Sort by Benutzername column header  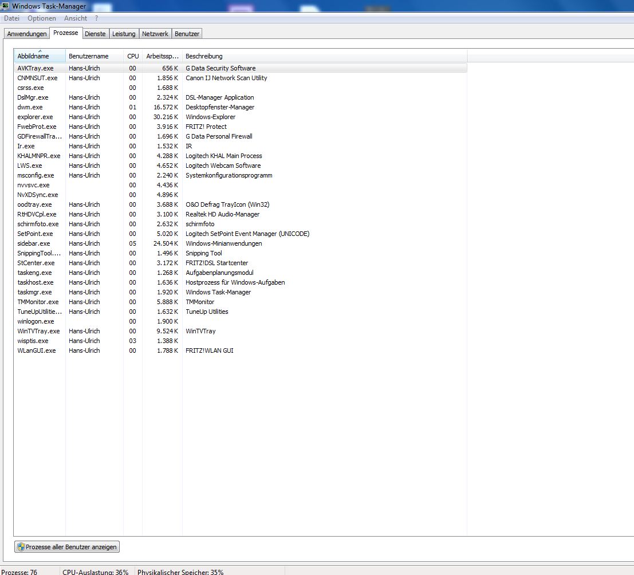[x=94, y=56]
